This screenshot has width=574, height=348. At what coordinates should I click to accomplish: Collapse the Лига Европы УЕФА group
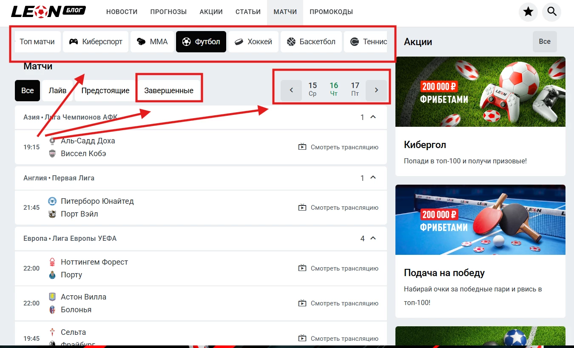click(373, 238)
